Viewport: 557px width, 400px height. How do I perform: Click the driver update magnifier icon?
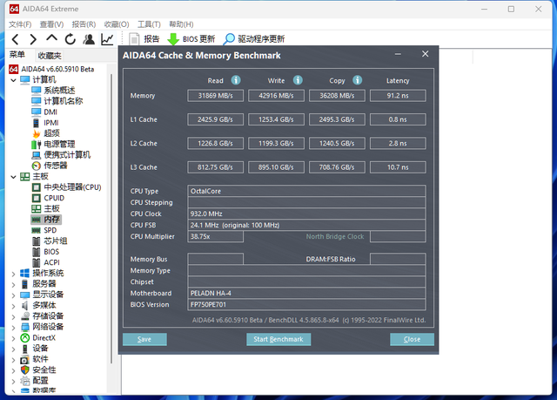pyautogui.click(x=229, y=39)
